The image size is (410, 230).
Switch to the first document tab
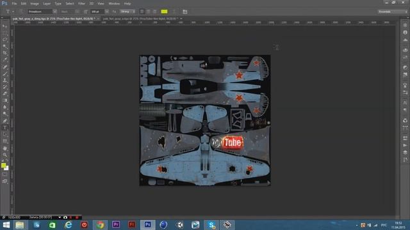[x=54, y=19]
